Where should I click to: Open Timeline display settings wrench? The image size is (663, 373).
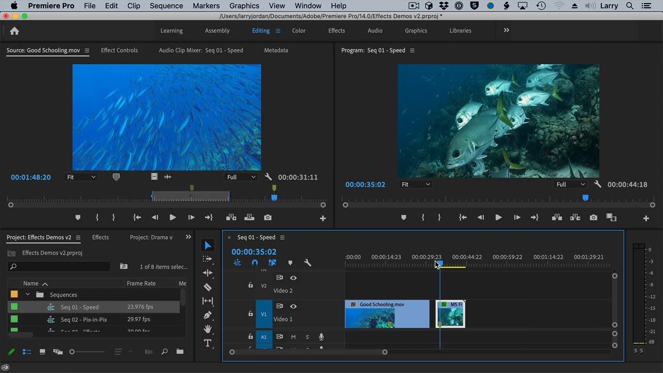pos(308,263)
